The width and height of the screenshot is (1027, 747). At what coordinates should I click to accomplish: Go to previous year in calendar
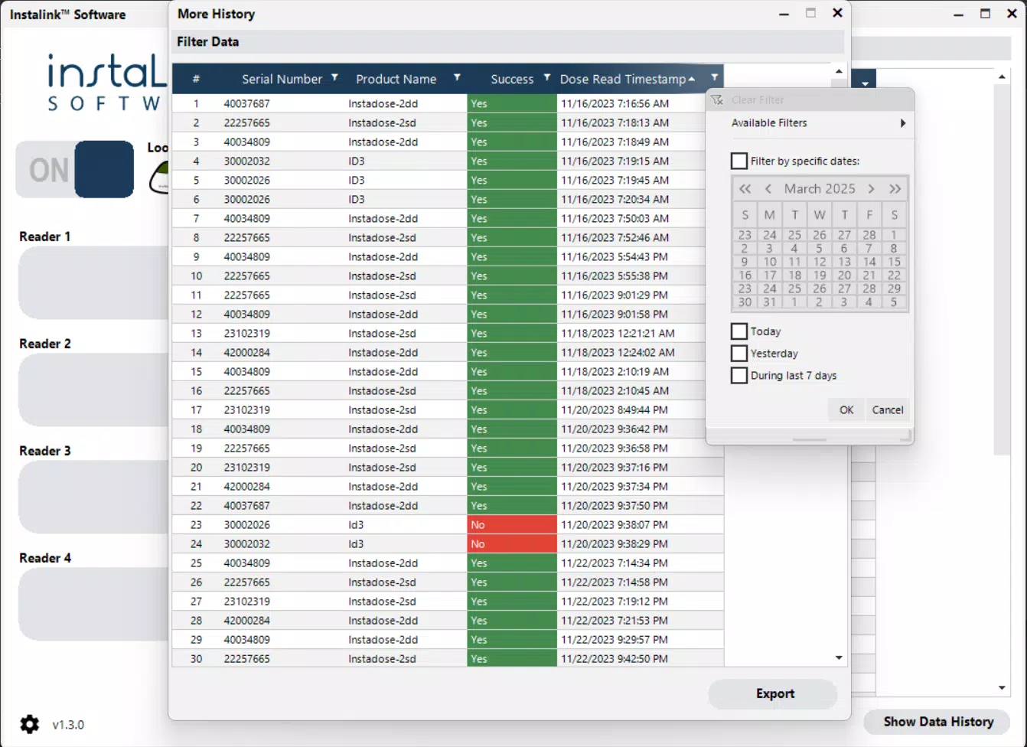(x=745, y=188)
